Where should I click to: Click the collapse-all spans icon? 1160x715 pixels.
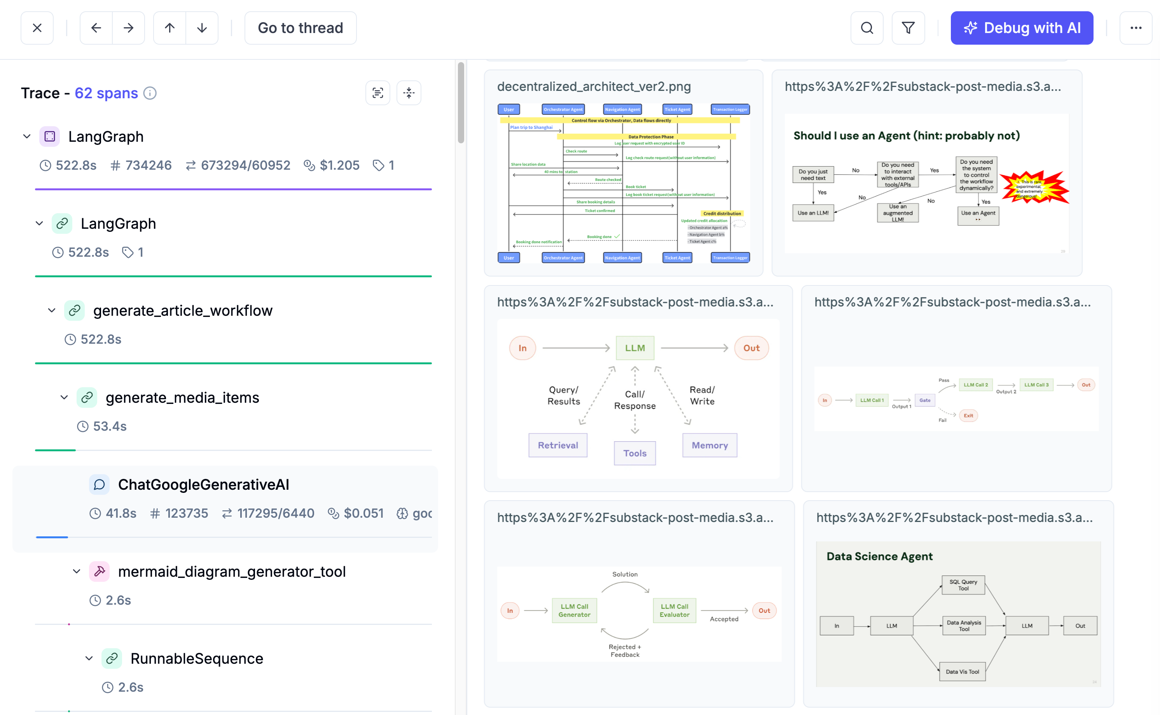pyautogui.click(x=409, y=93)
